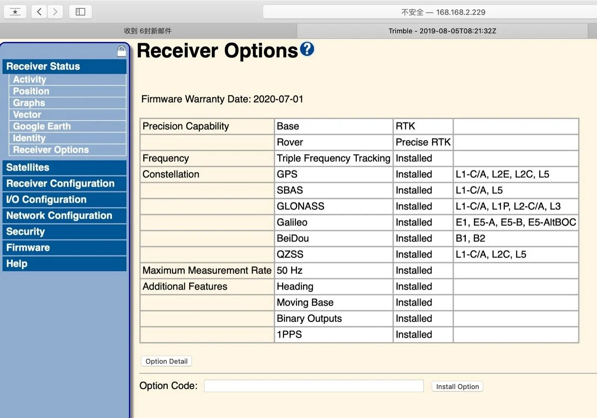
Task: Focus the Option Code input field
Action: (x=314, y=386)
